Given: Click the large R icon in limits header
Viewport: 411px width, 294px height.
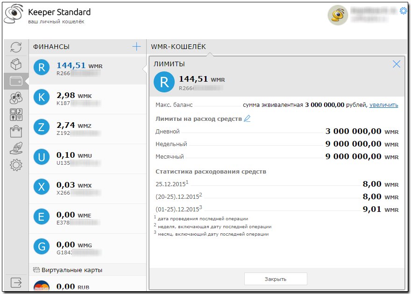Looking at the screenshot, I should (x=164, y=82).
